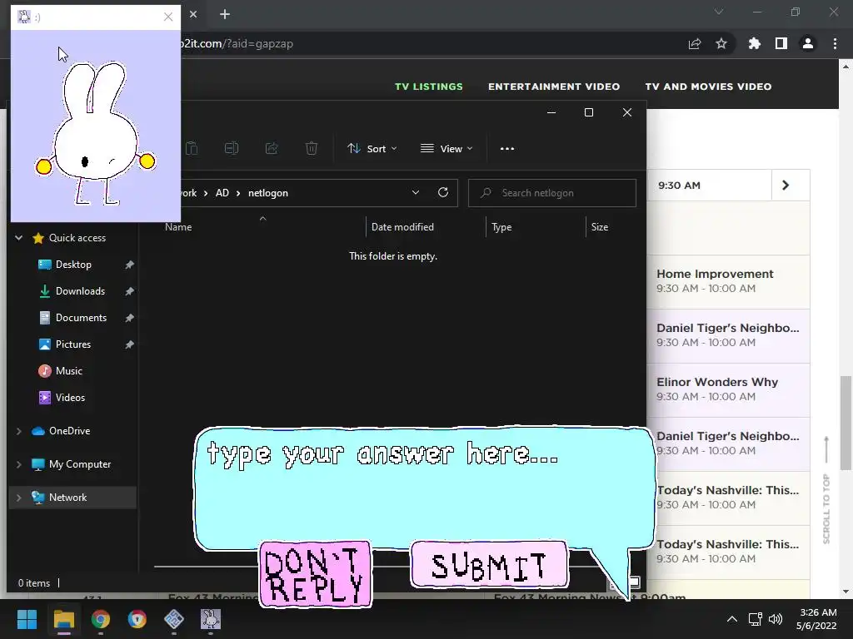The image size is (853, 639).
Task: Close the bunny popup window
Action: click(168, 17)
